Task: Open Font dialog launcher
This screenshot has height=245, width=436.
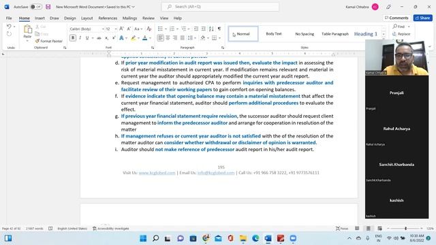Action: 153,48
